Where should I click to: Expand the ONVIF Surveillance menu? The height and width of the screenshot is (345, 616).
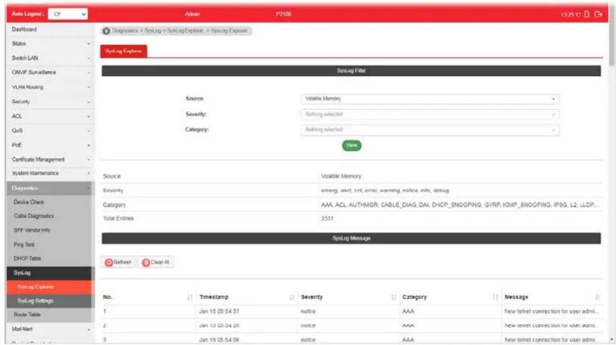[x=50, y=73]
